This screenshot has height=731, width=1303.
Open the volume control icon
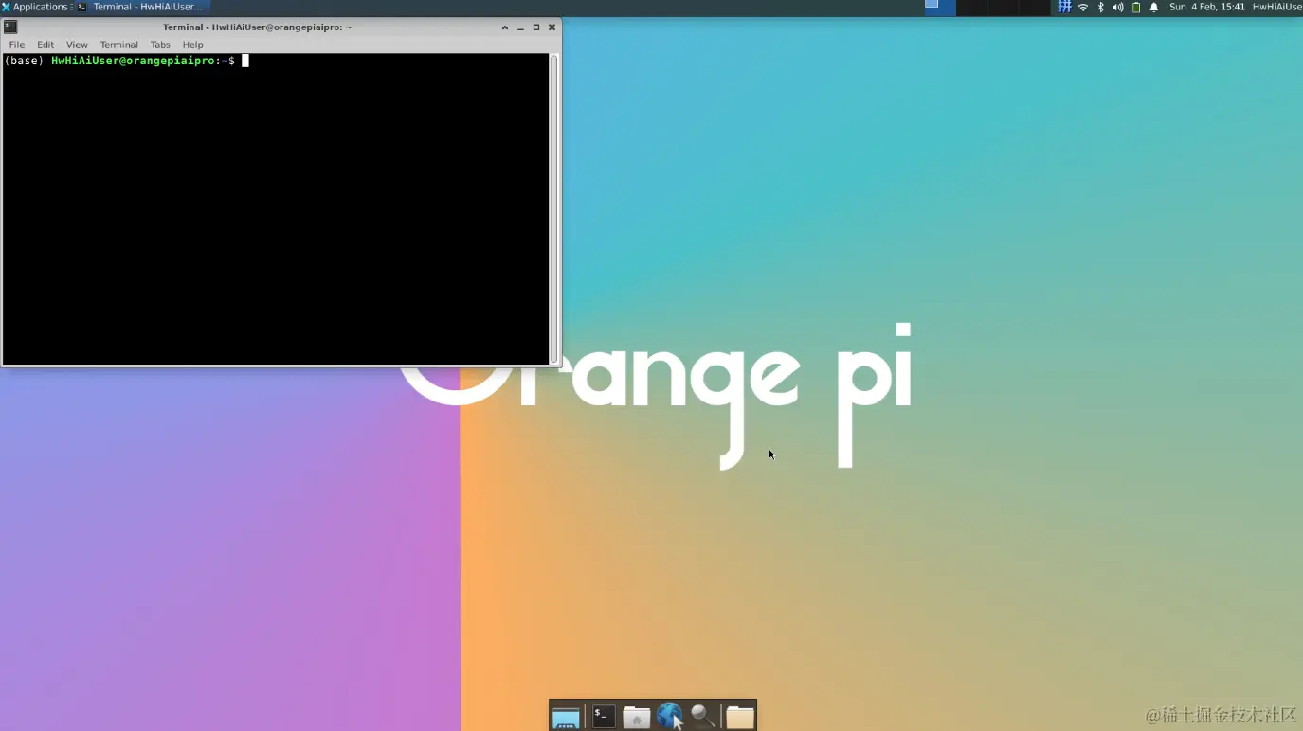[1118, 7]
